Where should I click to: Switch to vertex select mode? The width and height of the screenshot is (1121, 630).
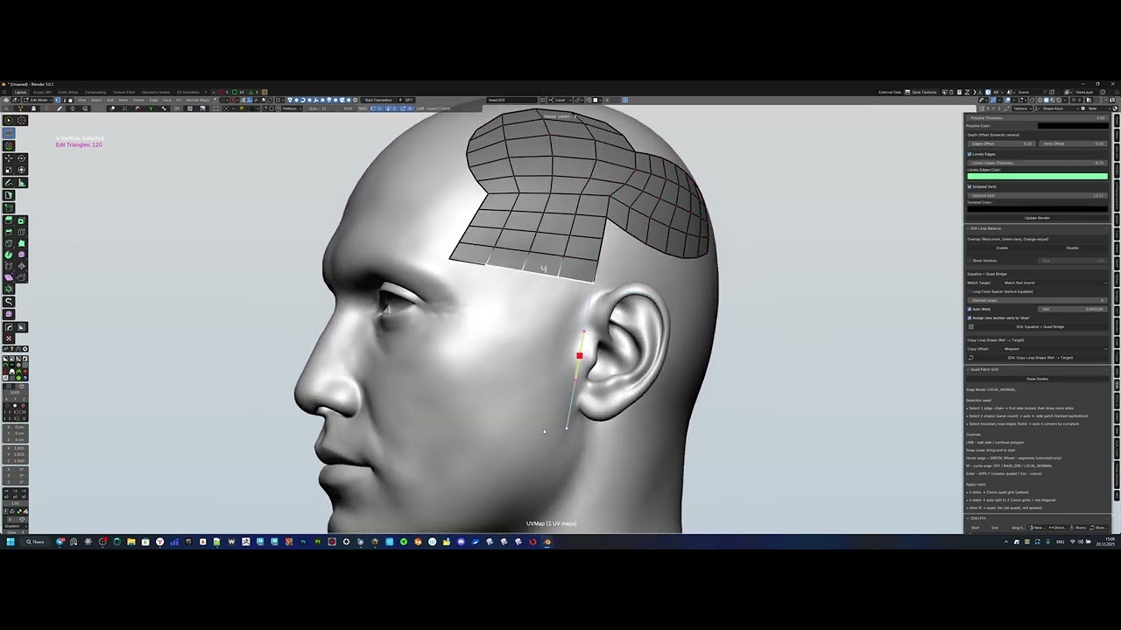tap(58, 100)
